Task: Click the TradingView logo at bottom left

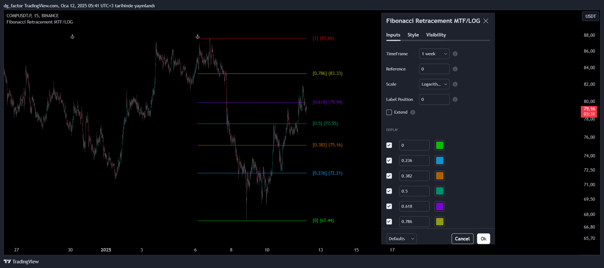Action: click(21, 261)
